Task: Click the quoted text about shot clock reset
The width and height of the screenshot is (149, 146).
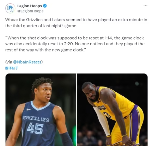Action: pos(75,44)
